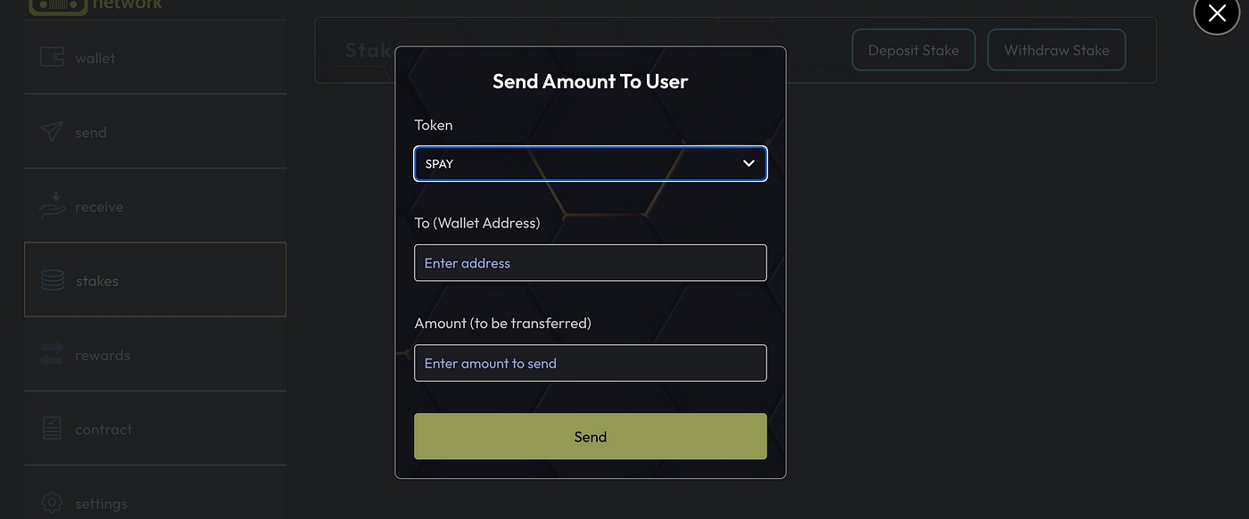This screenshot has width=1249, height=519.
Task: Click the wallet icon in sidebar
Action: (52, 57)
